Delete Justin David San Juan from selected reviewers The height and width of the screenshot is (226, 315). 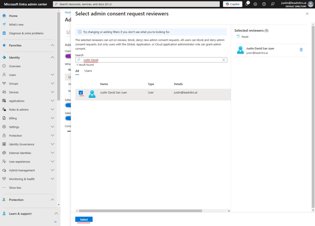(301, 50)
